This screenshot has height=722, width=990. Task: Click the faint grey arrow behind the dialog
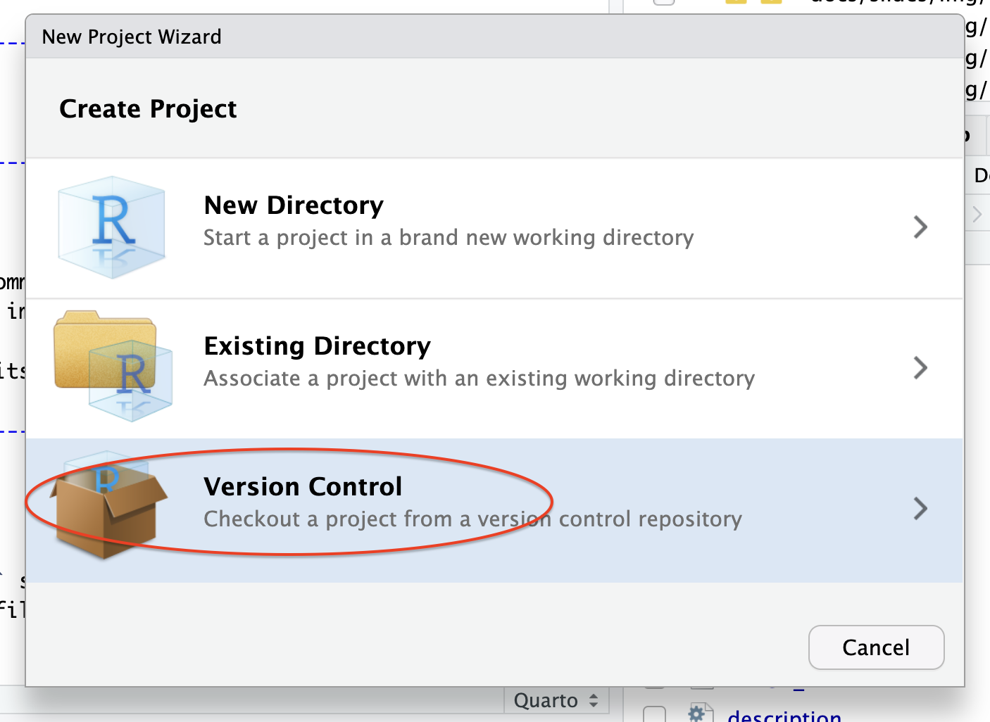[977, 214]
